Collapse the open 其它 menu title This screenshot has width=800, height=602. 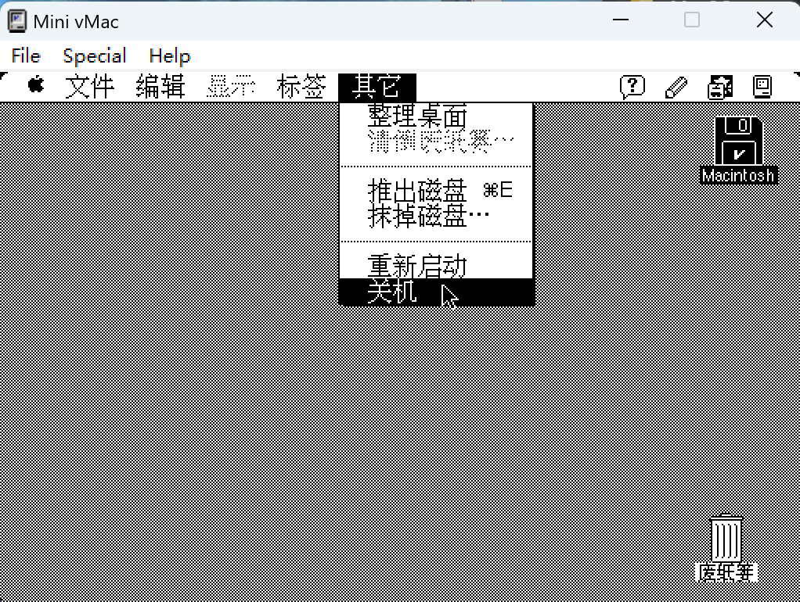click(377, 87)
